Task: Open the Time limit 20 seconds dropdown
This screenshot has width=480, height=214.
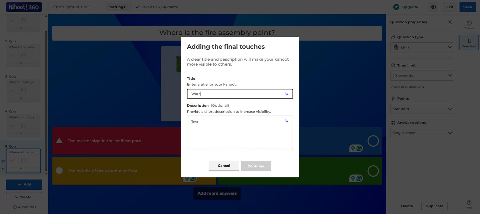Action: point(422,76)
